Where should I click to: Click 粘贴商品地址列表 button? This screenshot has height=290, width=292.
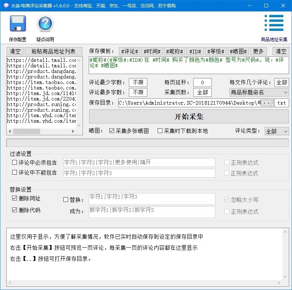pyautogui.click(x=53, y=51)
